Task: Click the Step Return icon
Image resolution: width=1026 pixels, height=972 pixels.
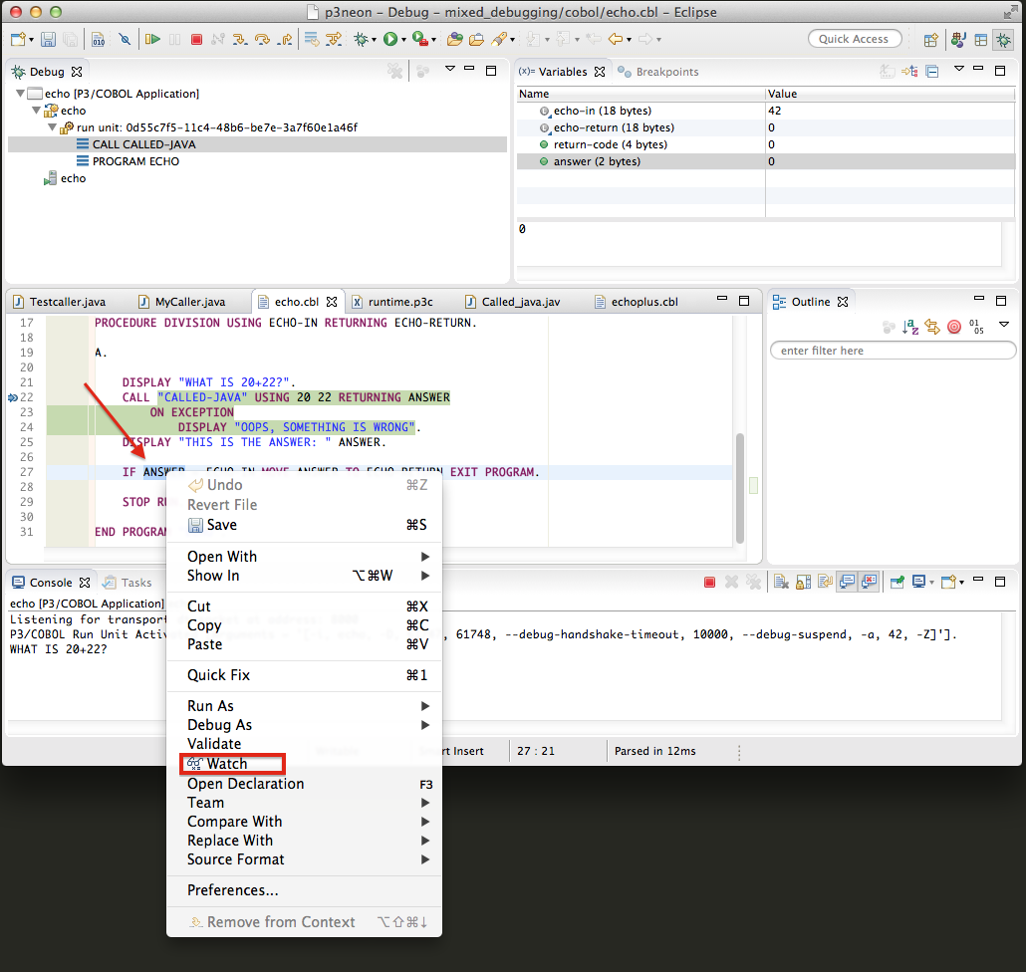Action: pyautogui.click(x=285, y=39)
